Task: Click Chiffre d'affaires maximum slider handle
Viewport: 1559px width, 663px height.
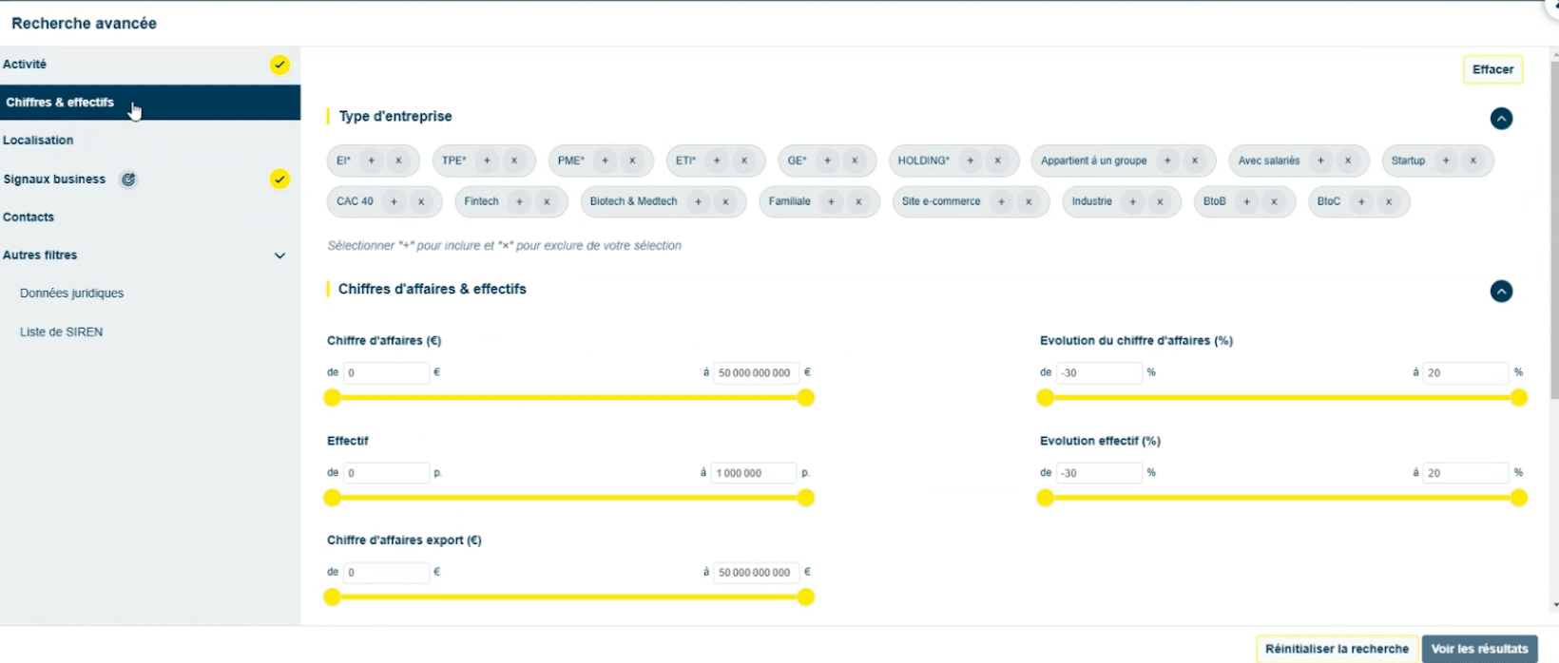Action: pos(806,398)
